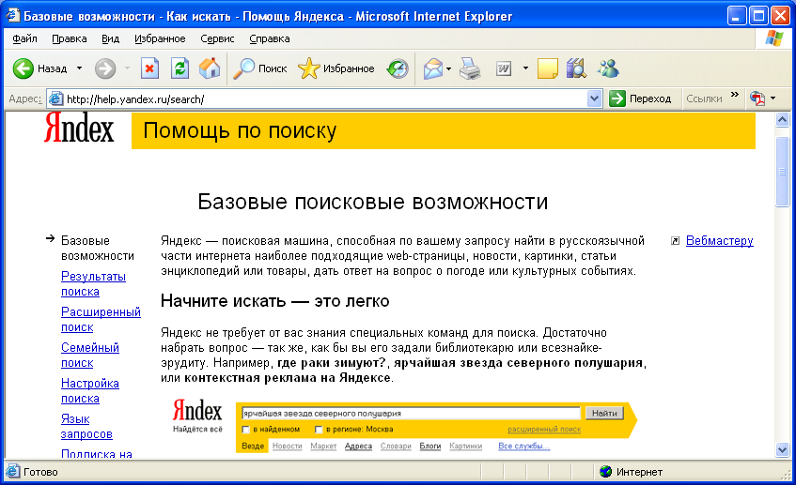Open the Назад history dropdown arrow

(x=79, y=68)
